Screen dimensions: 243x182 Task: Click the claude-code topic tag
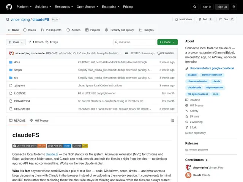[x=194, y=88]
